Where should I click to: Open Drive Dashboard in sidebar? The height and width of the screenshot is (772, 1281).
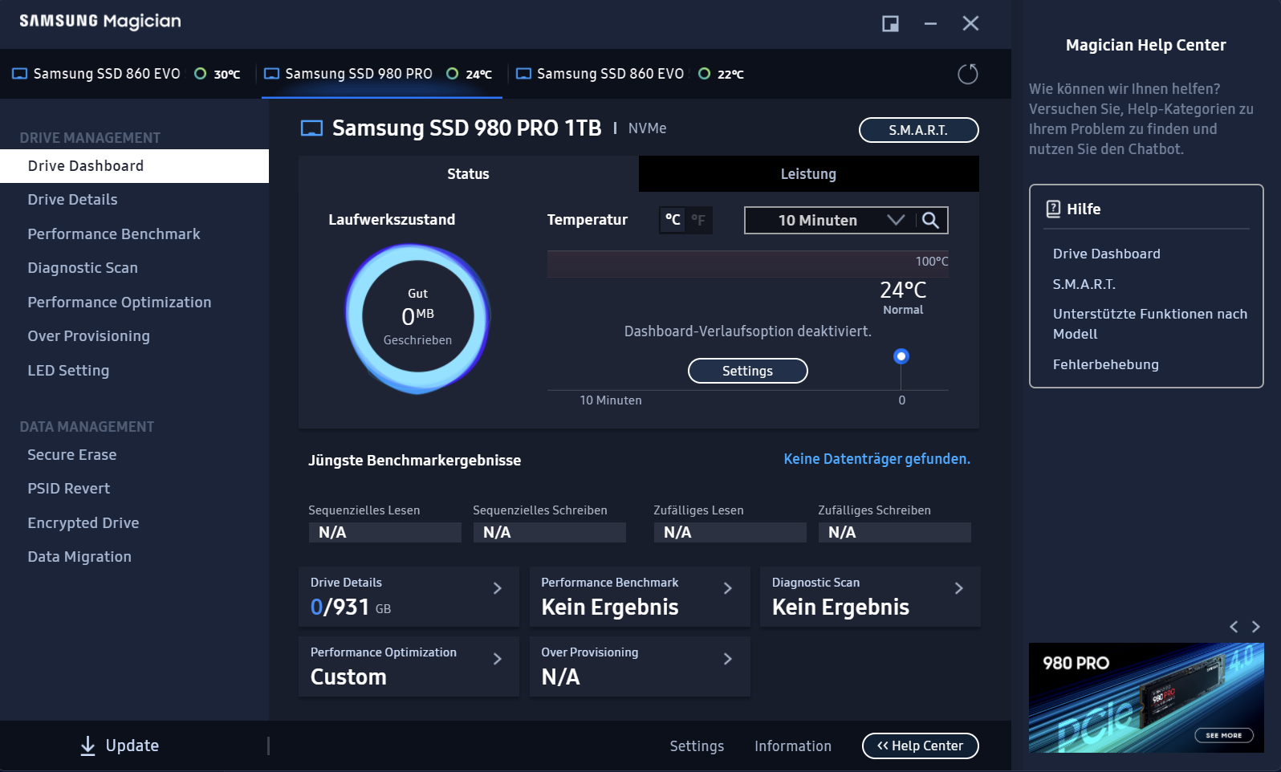(x=134, y=166)
